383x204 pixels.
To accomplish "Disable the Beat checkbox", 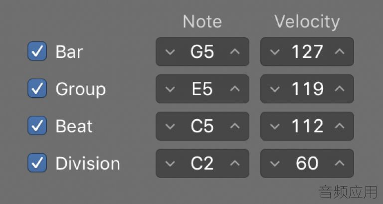I will pos(37,126).
